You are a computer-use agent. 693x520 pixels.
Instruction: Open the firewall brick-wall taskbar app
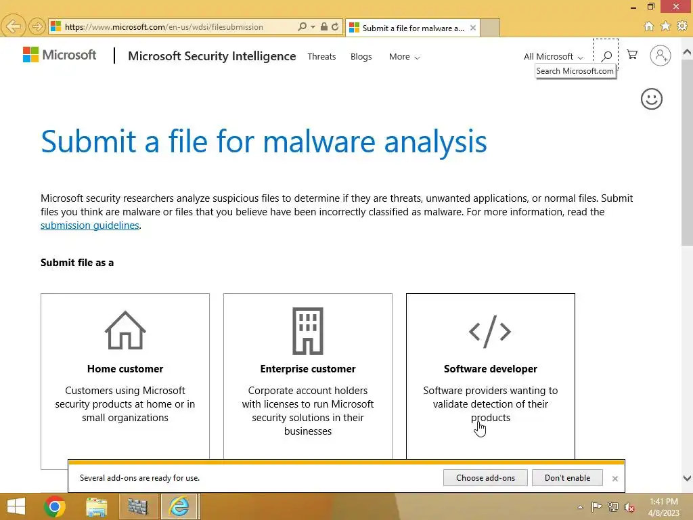click(137, 506)
